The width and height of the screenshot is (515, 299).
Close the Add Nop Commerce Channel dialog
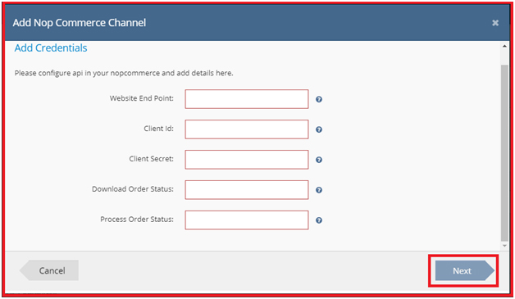point(495,23)
